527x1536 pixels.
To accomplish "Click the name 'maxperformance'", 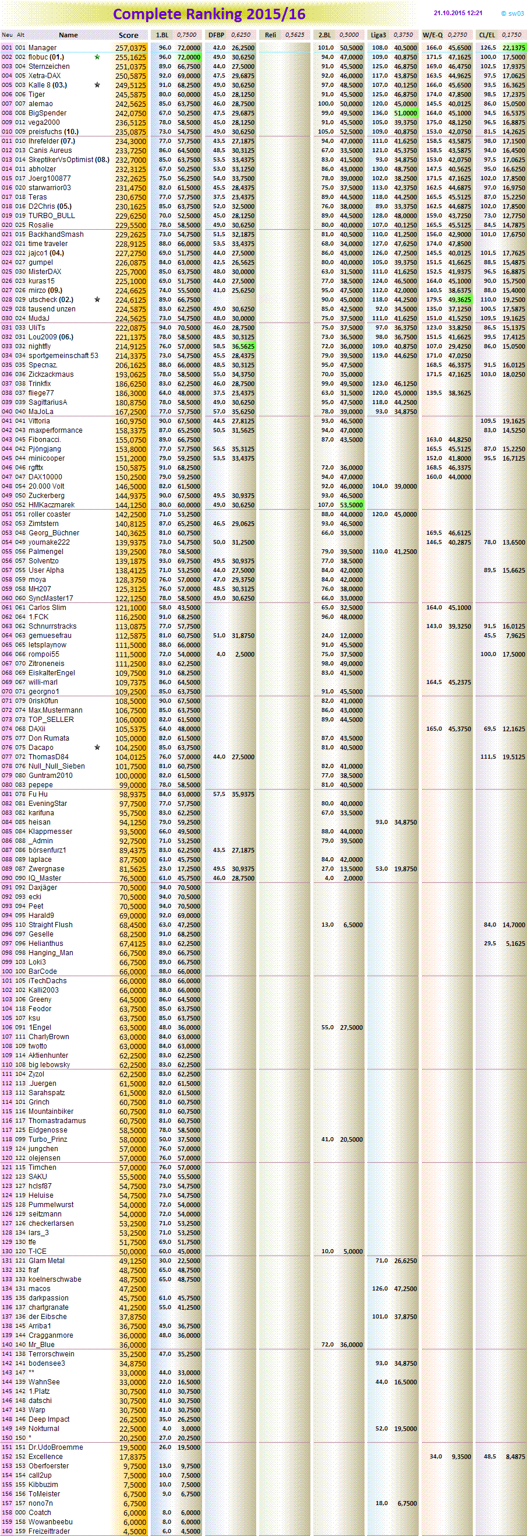I will (x=55, y=430).
